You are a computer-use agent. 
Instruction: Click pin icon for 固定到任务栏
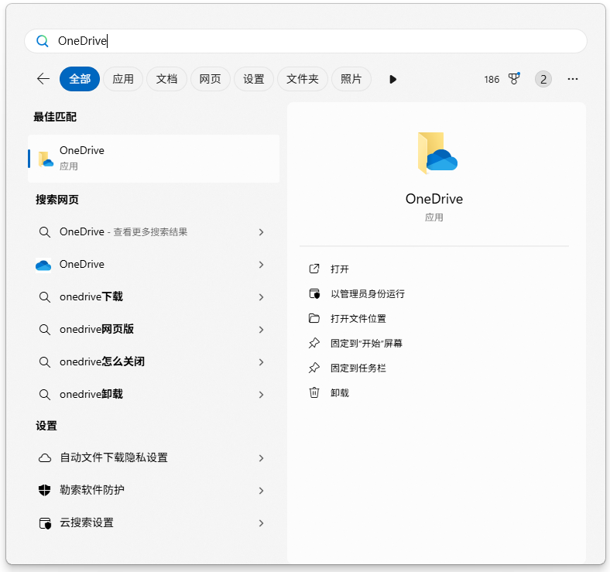(314, 368)
